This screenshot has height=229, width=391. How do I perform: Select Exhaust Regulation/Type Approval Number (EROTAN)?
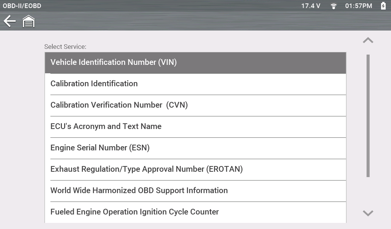pos(195,169)
